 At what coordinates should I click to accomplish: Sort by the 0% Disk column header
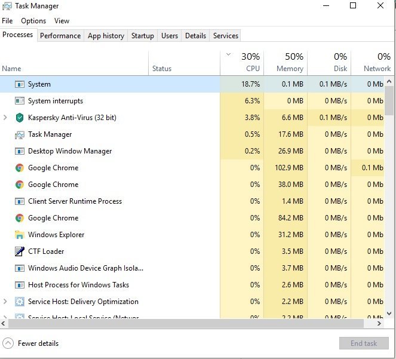(329, 63)
